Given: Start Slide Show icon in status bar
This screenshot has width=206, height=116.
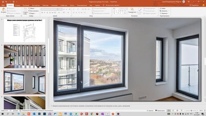Looking at the screenshot, I should pos(182,111).
